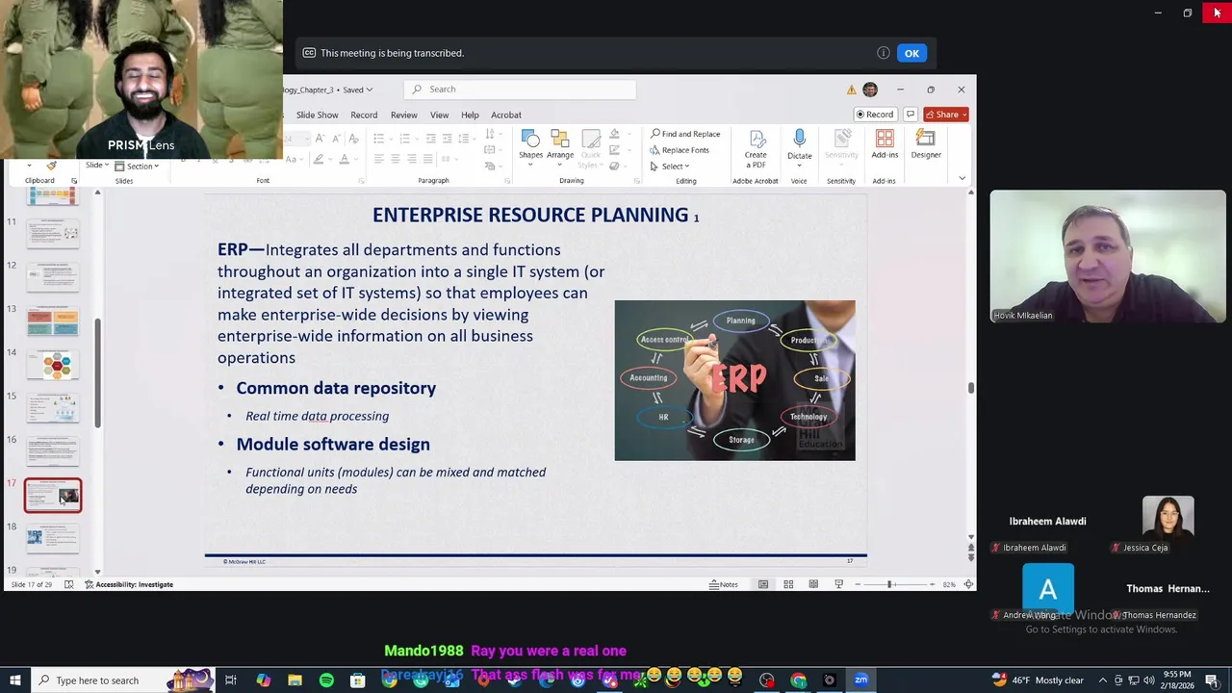Open Zoom from the taskbar
The height and width of the screenshot is (693, 1232).
(x=860, y=680)
